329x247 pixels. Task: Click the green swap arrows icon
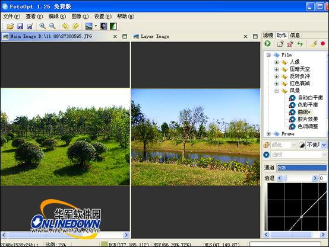(x=300, y=44)
